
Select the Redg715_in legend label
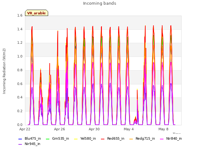coord(145,138)
